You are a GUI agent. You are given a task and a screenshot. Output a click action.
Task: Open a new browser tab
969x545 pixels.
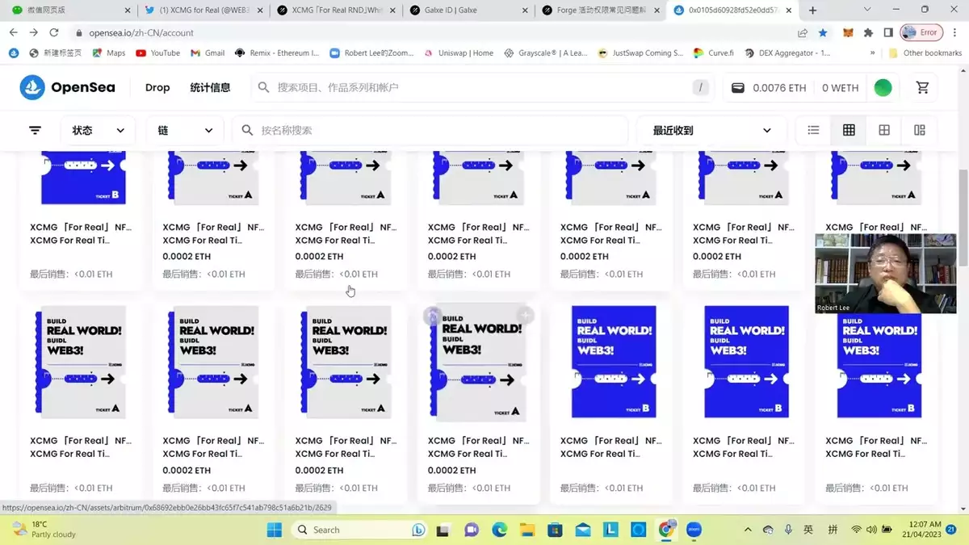click(x=812, y=10)
